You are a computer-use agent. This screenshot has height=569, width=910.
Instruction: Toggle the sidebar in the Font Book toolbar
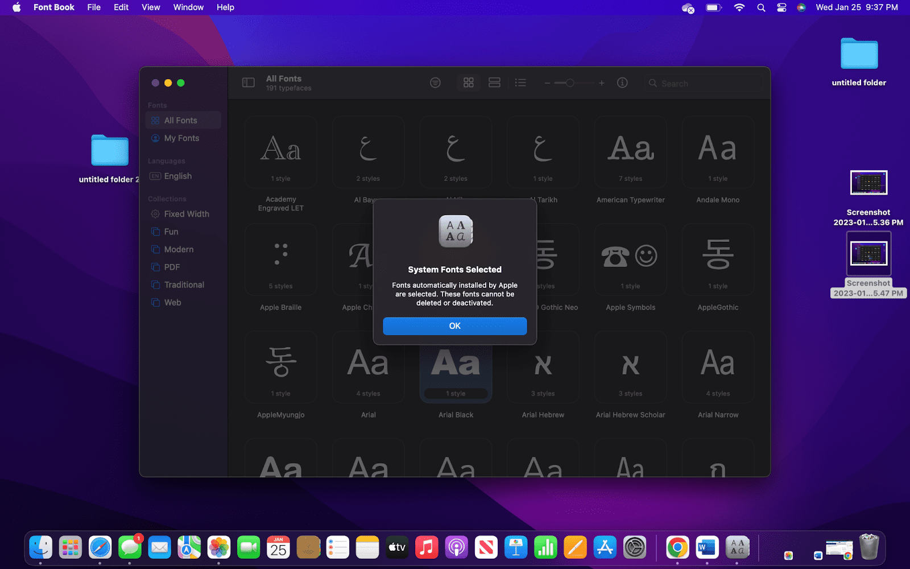(249, 83)
